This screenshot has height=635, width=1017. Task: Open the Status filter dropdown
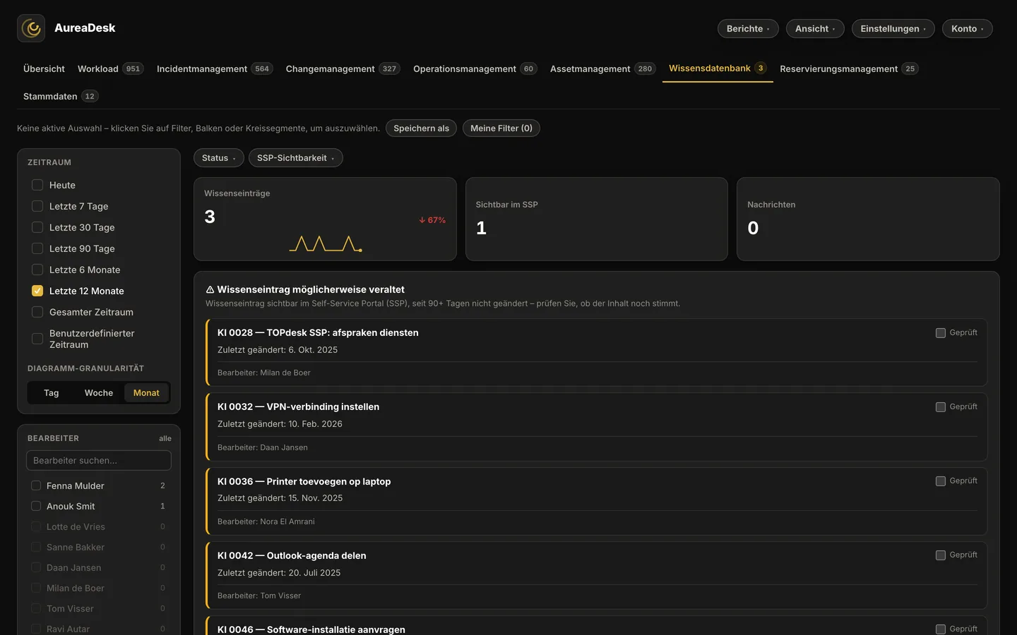[219, 158]
